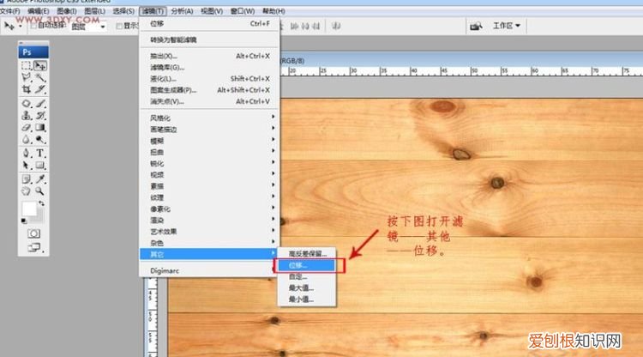
Task: Expand the 锐化 filter submenu
Action: click(209, 163)
